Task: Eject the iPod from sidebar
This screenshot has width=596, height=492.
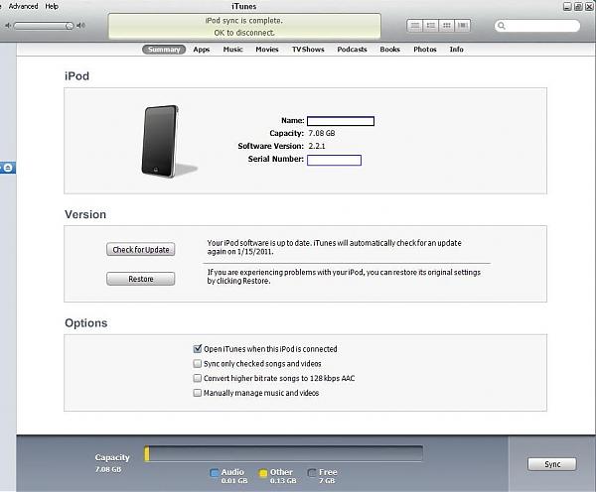Action: point(8,168)
